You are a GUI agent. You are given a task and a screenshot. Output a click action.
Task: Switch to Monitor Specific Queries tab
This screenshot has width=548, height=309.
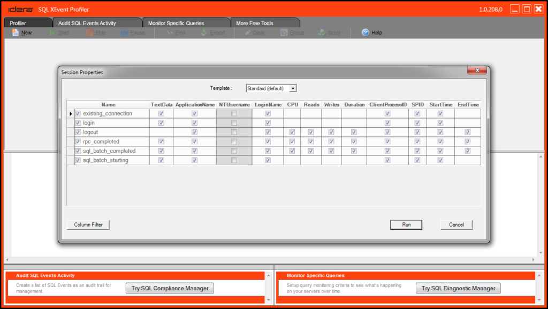186,23
